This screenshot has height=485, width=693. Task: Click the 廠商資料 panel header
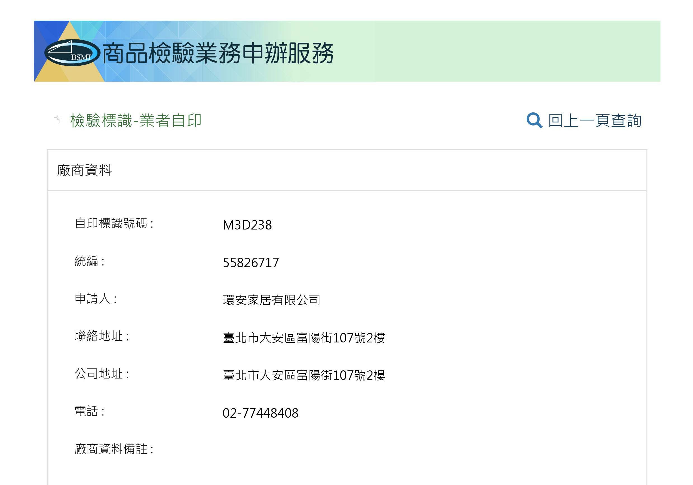[x=84, y=170]
